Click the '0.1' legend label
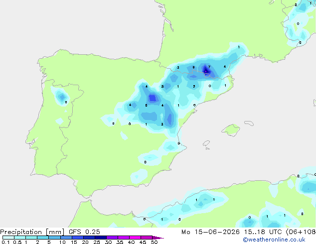Image resolution: width=316 pixels, height=244 pixels. pyautogui.click(x=5, y=242)
